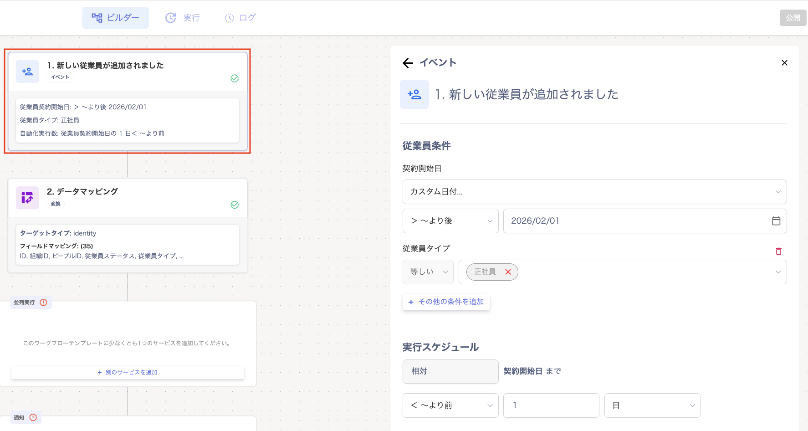
Task: Click the 自動化実行数 summary line
Action: (92, 133)
